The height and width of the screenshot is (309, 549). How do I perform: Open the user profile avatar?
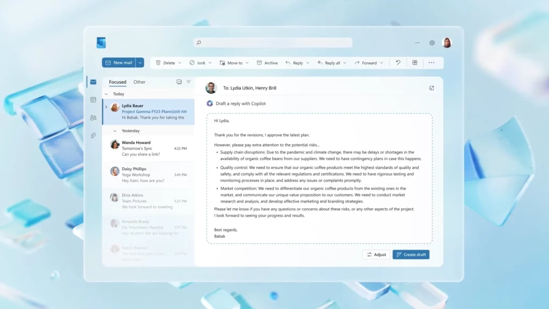click(447, 43)
